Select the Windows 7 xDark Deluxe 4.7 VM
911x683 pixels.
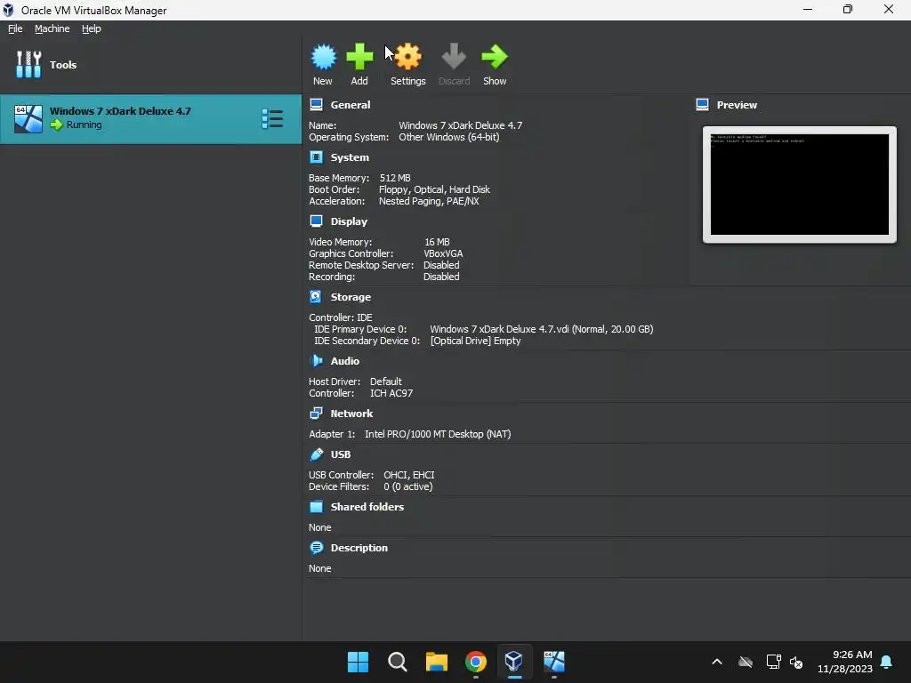coord(151,119)
